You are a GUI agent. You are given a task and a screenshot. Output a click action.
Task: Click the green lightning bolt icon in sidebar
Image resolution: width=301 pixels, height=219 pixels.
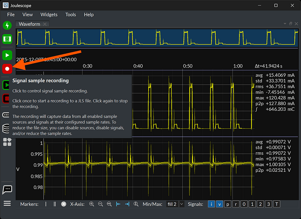point(7,25)
